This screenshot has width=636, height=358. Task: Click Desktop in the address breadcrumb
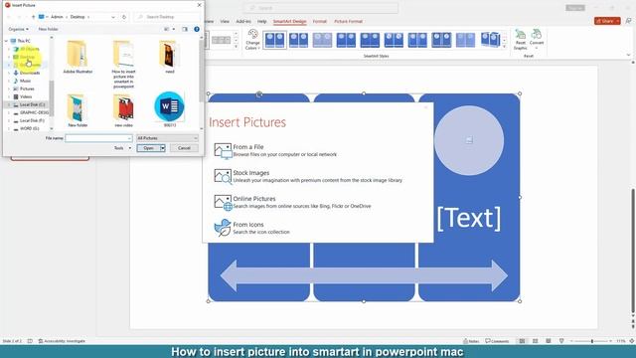click(x=78, y=17)
